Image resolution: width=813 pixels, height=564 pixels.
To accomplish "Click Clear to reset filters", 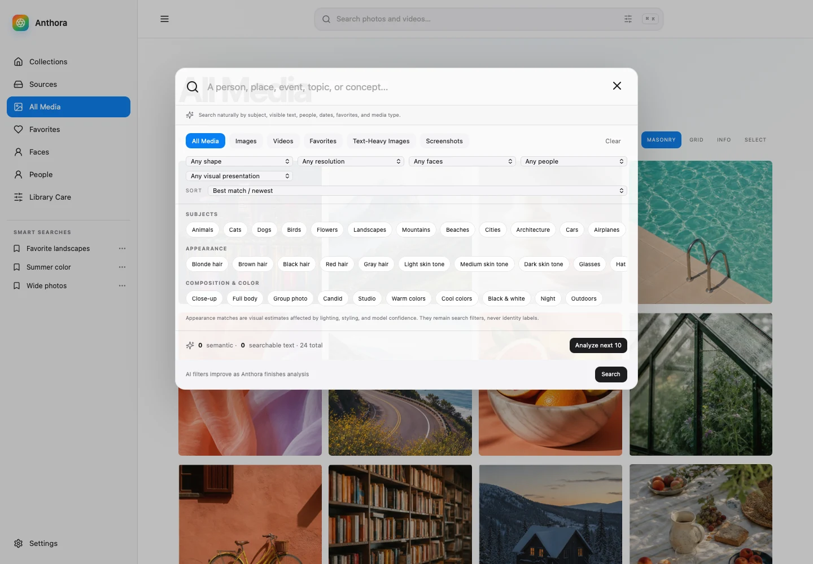I will (613, 141).
